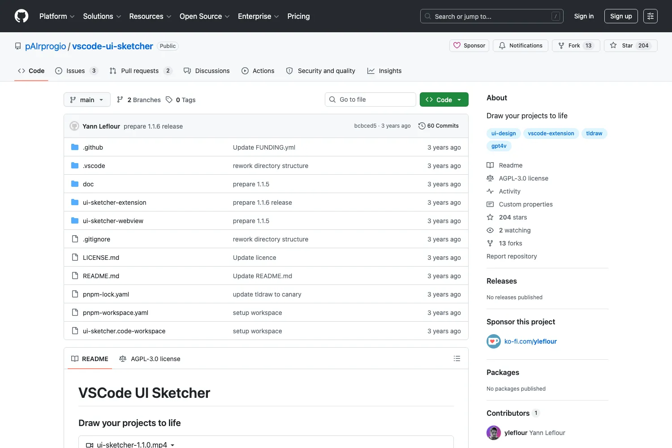The width and height of the screenshot is (672, 448).
Task: Open the GitHub homepage logo
Action: (x=22, y=16)
